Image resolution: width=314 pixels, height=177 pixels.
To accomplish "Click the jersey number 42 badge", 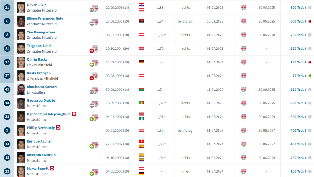I will tap(7, 89).
